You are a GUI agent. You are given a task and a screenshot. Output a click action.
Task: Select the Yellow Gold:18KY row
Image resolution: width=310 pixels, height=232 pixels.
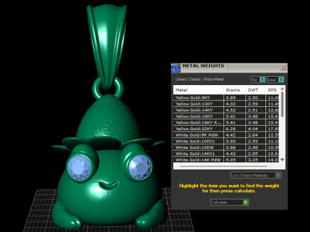(x=226, y=116)
